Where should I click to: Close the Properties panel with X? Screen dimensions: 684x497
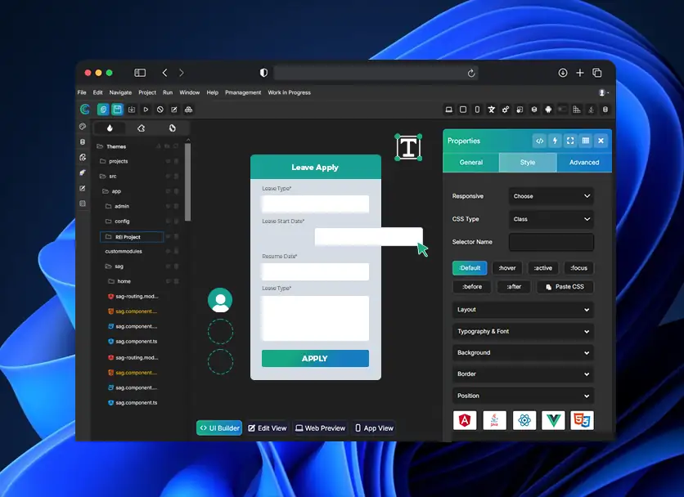(601, 141)
